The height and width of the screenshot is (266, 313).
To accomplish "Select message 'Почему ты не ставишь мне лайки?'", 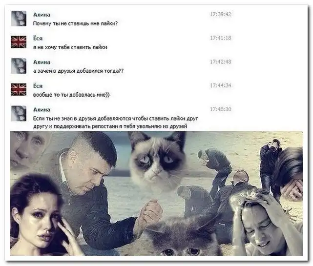I will click(75, 23).
